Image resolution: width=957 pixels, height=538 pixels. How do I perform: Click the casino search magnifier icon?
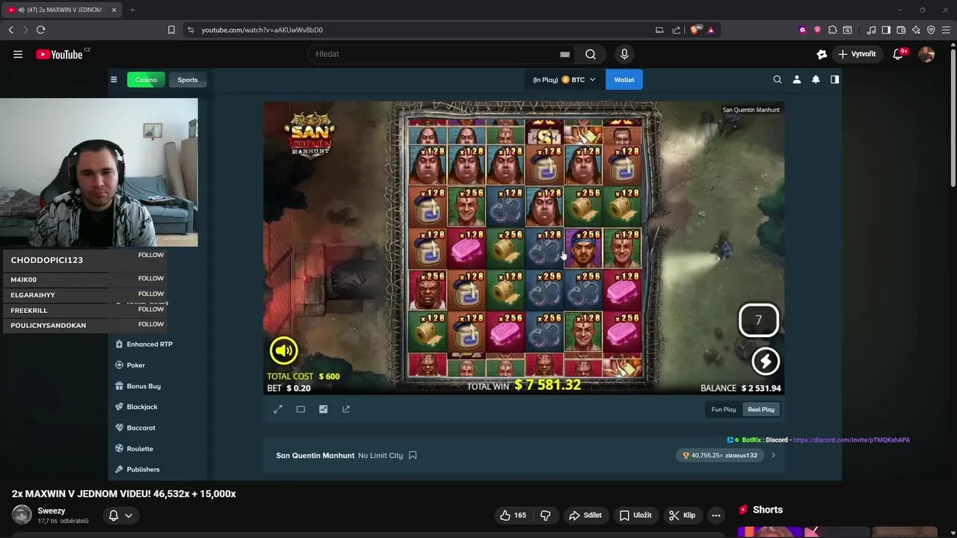point(778,80)
